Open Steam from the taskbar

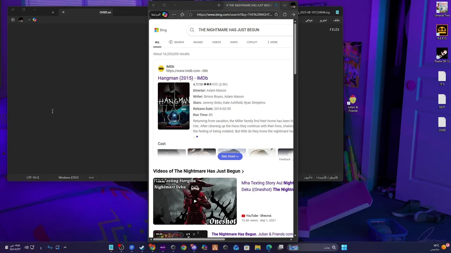[x=142, y=247]
